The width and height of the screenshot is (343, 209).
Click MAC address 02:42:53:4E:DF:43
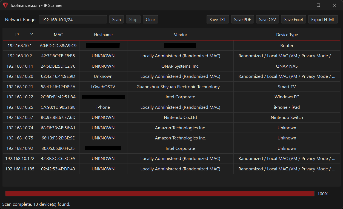[x=58, y=169]
